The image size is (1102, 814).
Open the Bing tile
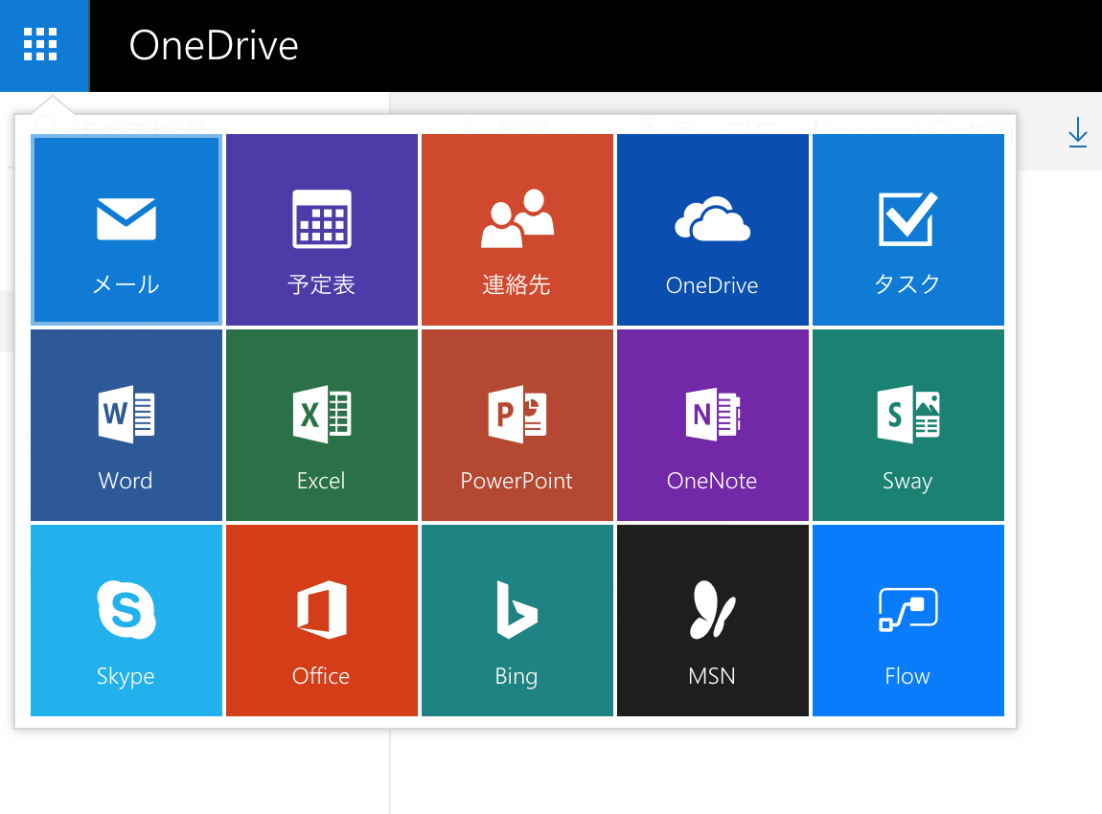point(517,621)
